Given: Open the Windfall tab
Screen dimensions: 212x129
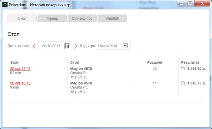Looking at the screenshot, I should (112, 18).
